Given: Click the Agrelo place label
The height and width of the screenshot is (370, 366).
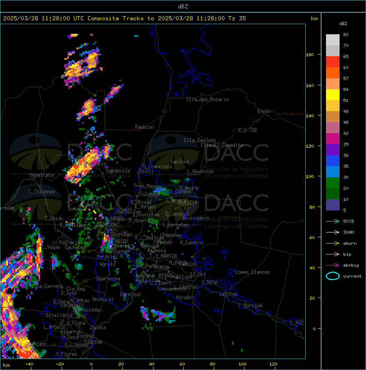Looking at the screenshot, I should pyautogui.click(x=107, y=264).
